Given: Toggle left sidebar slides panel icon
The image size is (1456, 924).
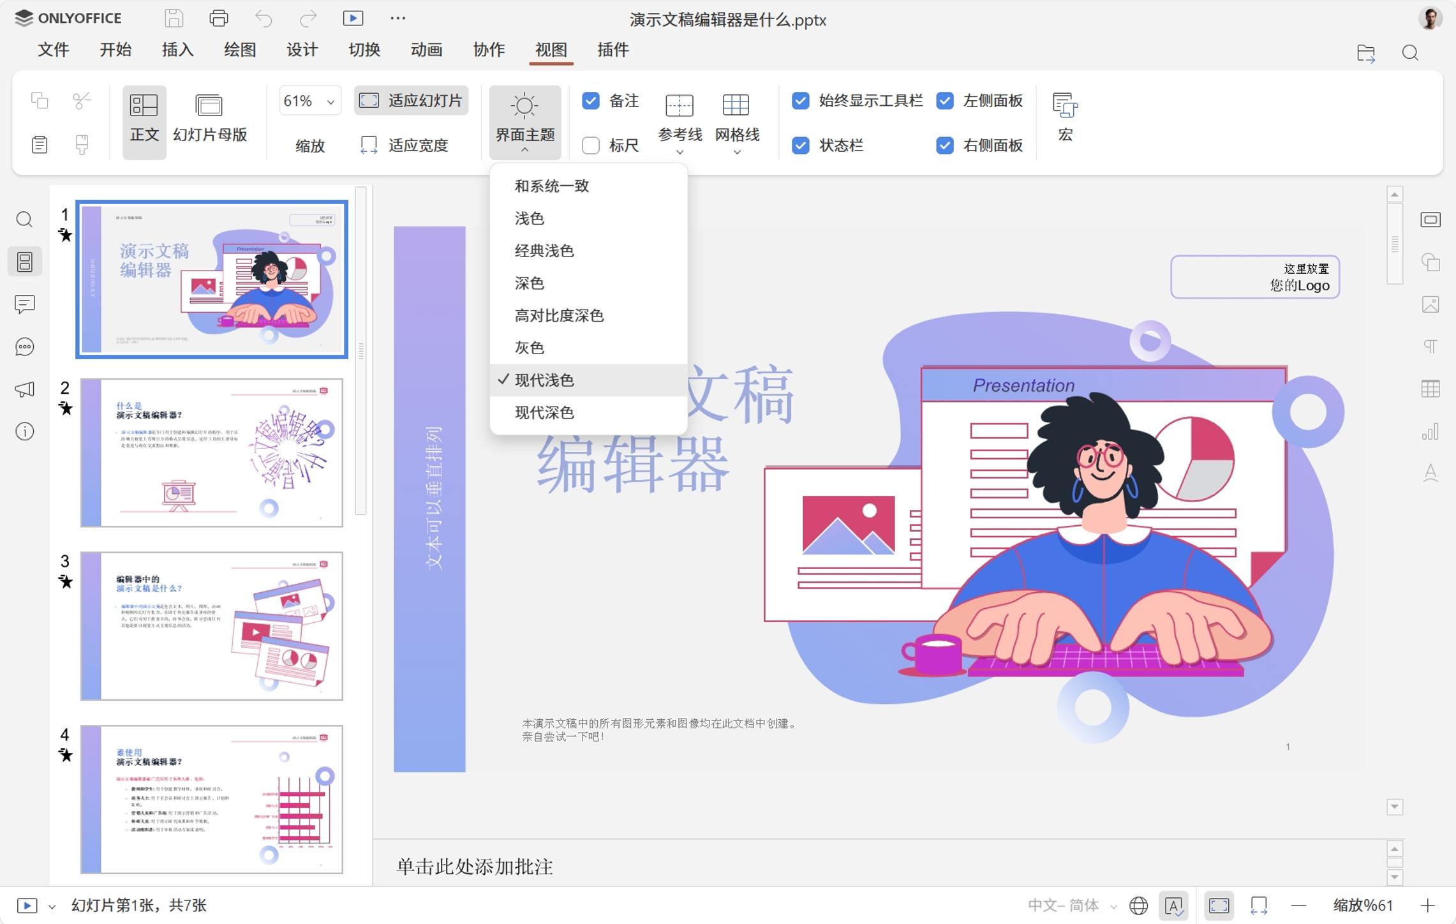Looking at the screenshot, I should click(24, 262).
